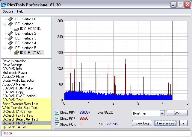Image resolution: width=192 pixels, height=137 pixels.
Task: Click the PX-716A optical drive icon
Action: point(16,52)
